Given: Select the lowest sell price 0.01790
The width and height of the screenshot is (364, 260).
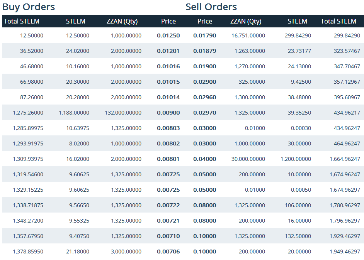Looking at the screenshot, I should point(205,35).
